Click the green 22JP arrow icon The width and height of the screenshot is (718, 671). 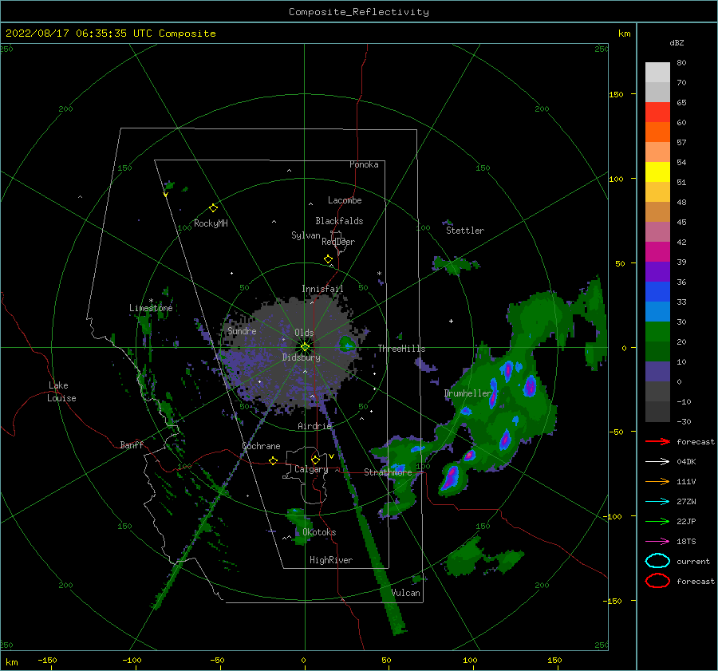[657, 521]
